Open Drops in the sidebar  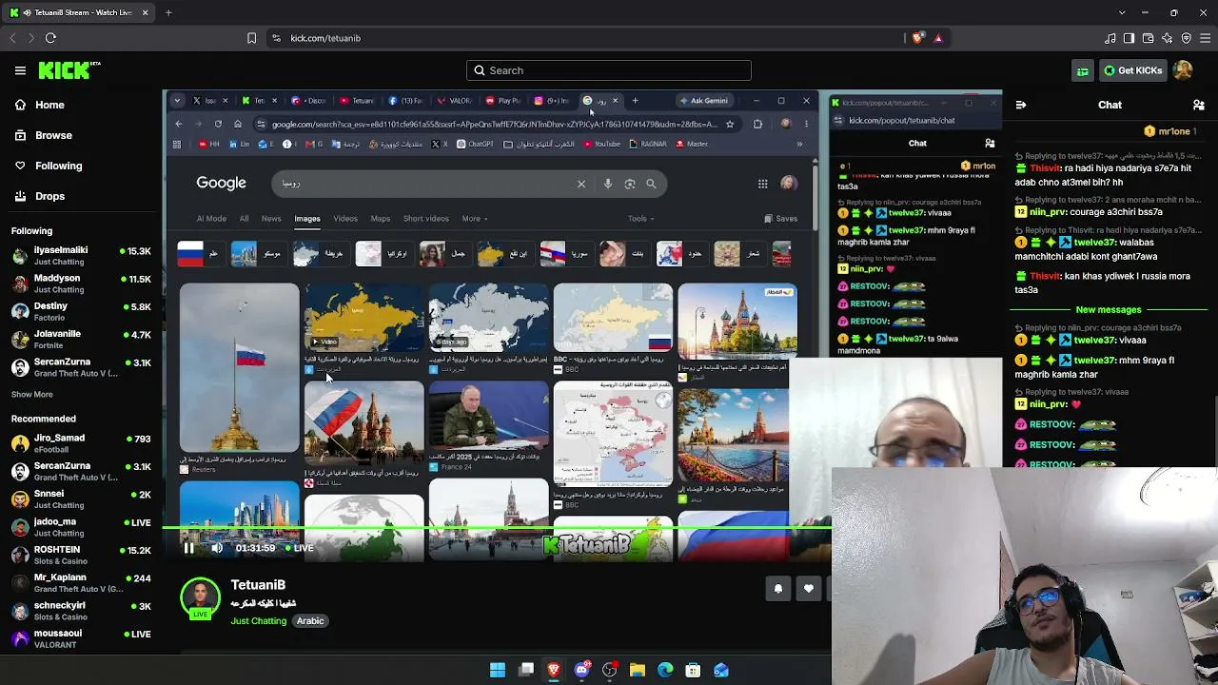click(x=40, y=196)
